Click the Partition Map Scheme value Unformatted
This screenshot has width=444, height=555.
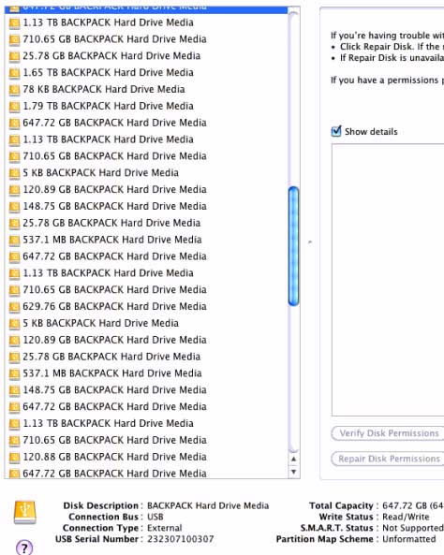tap(409, 539)
